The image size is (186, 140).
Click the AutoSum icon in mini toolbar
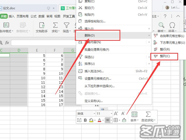[148, 114]
